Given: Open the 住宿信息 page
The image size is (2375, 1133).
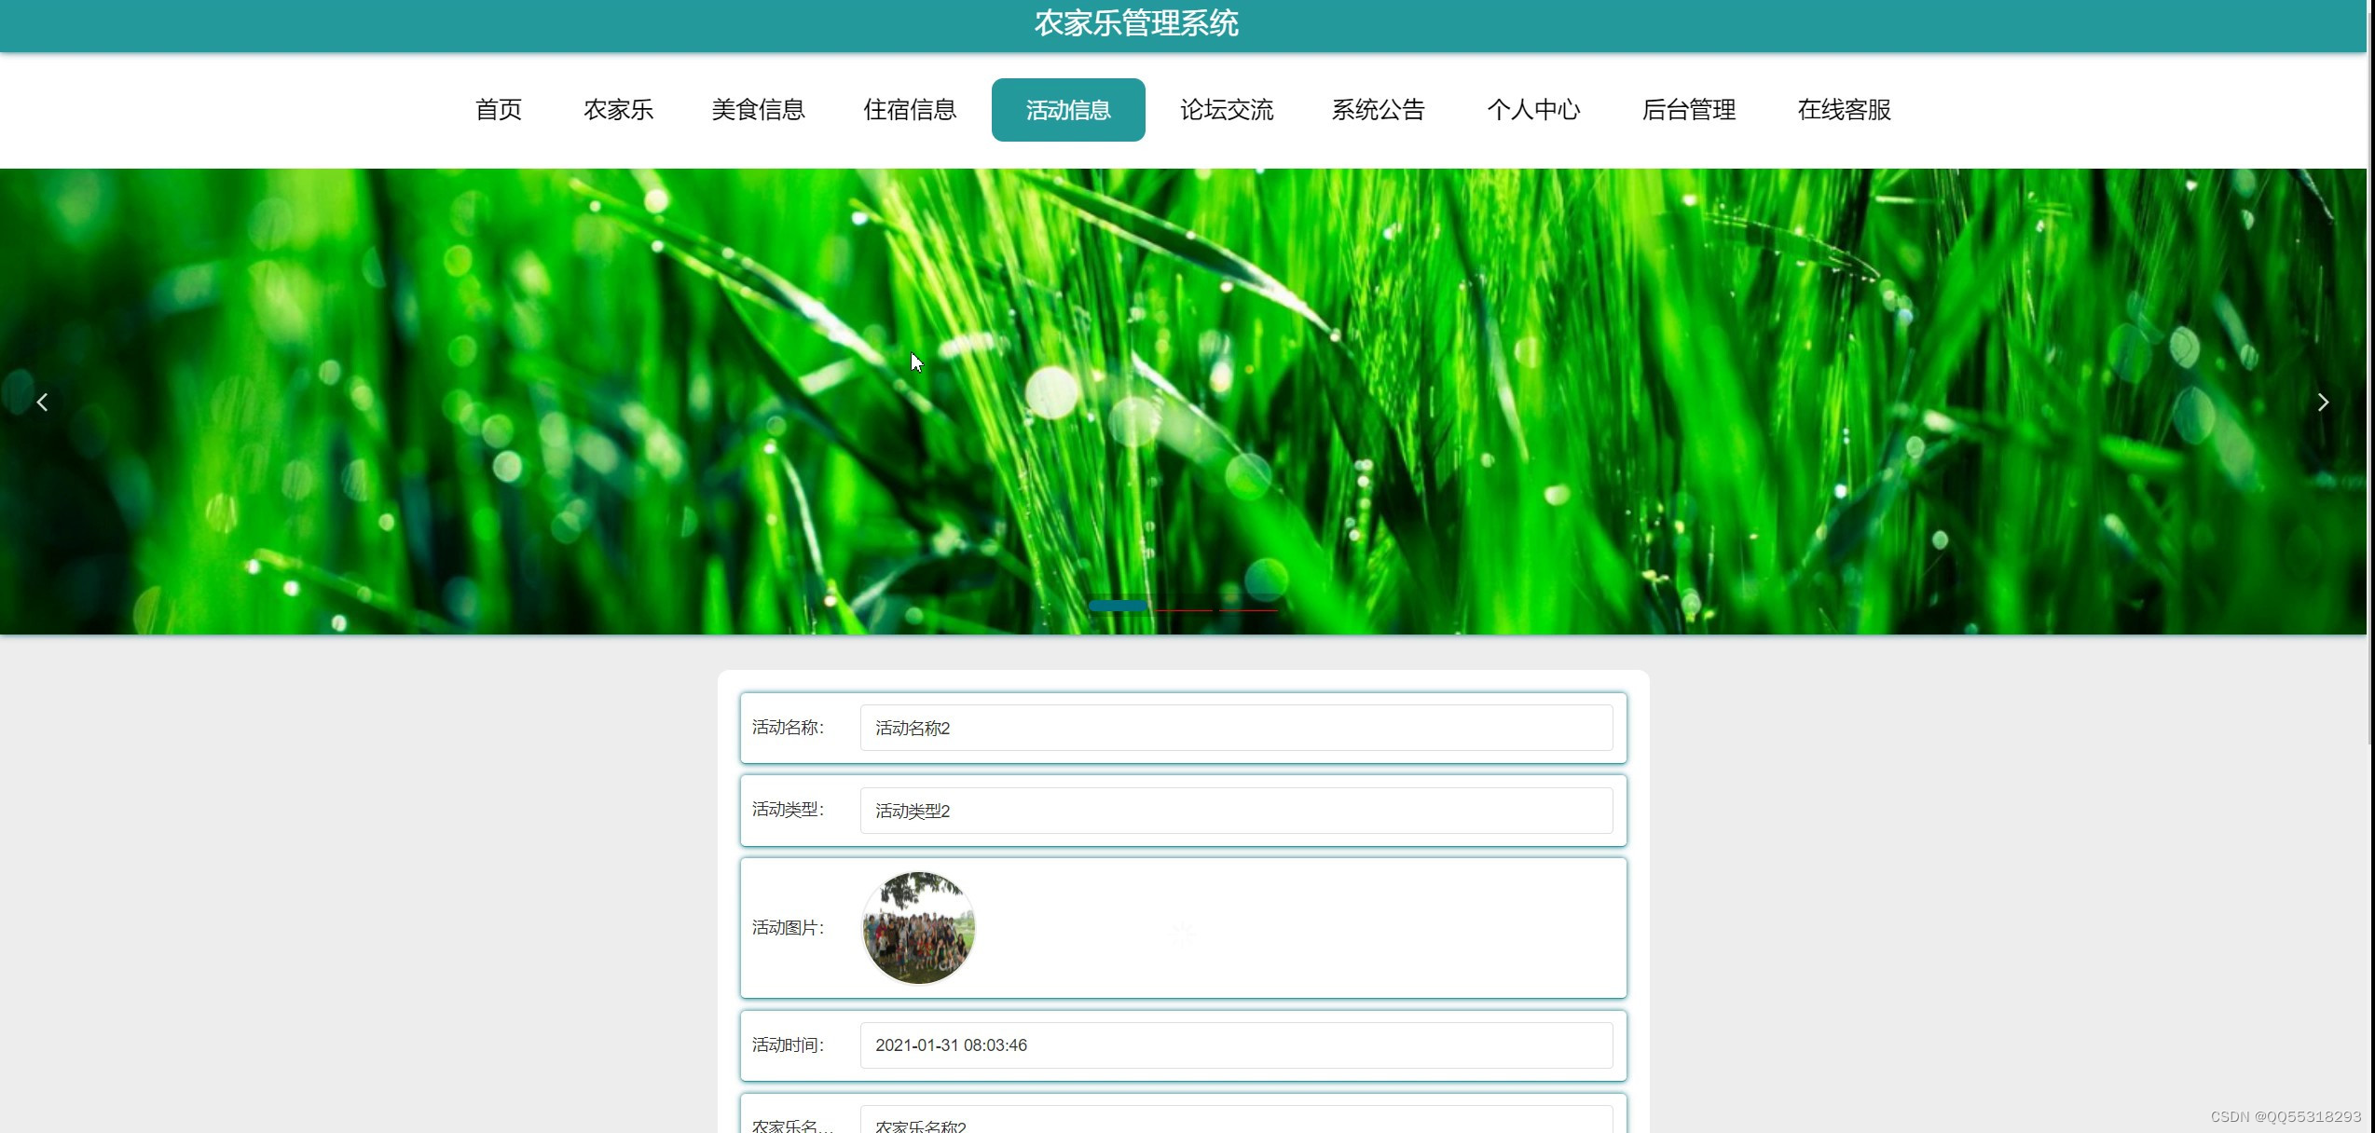Looking at the screenshot, I should 910,110.
